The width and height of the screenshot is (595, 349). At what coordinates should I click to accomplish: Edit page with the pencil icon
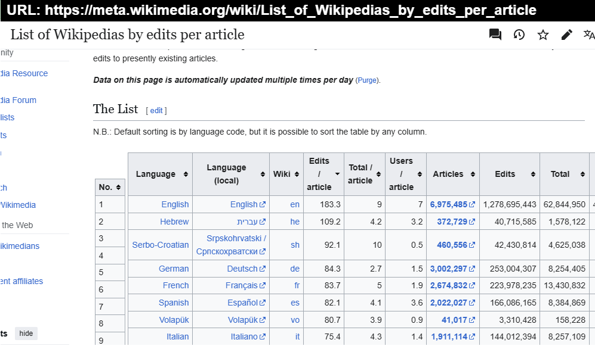pyautogui.click(x=566, y=35)
